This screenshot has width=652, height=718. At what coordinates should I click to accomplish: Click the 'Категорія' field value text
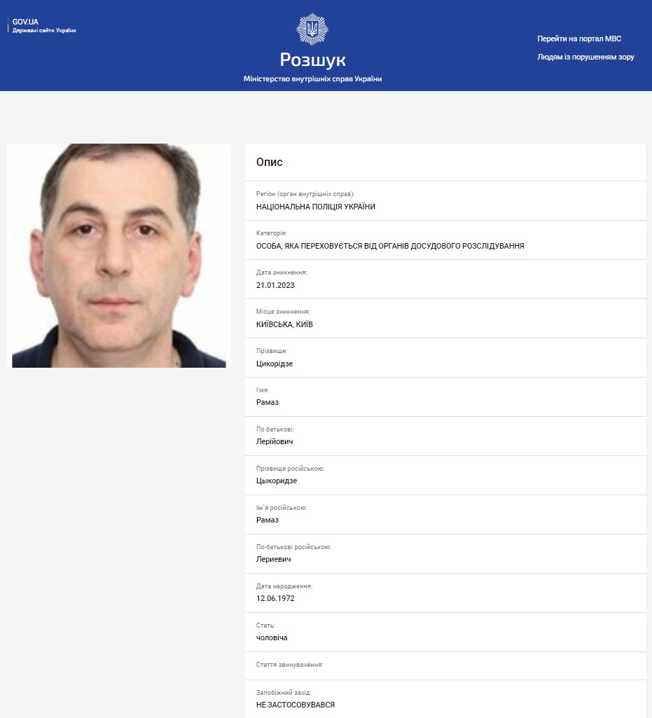pyautogui.click(x=390, y=246)
